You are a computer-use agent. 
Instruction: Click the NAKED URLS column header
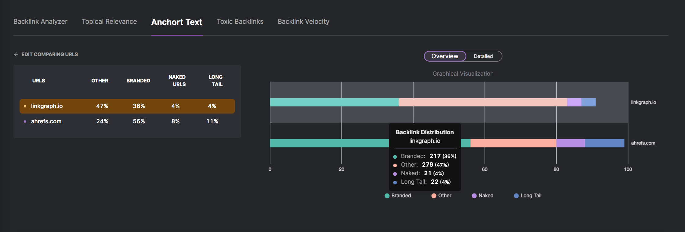click(x=177, y=81)
